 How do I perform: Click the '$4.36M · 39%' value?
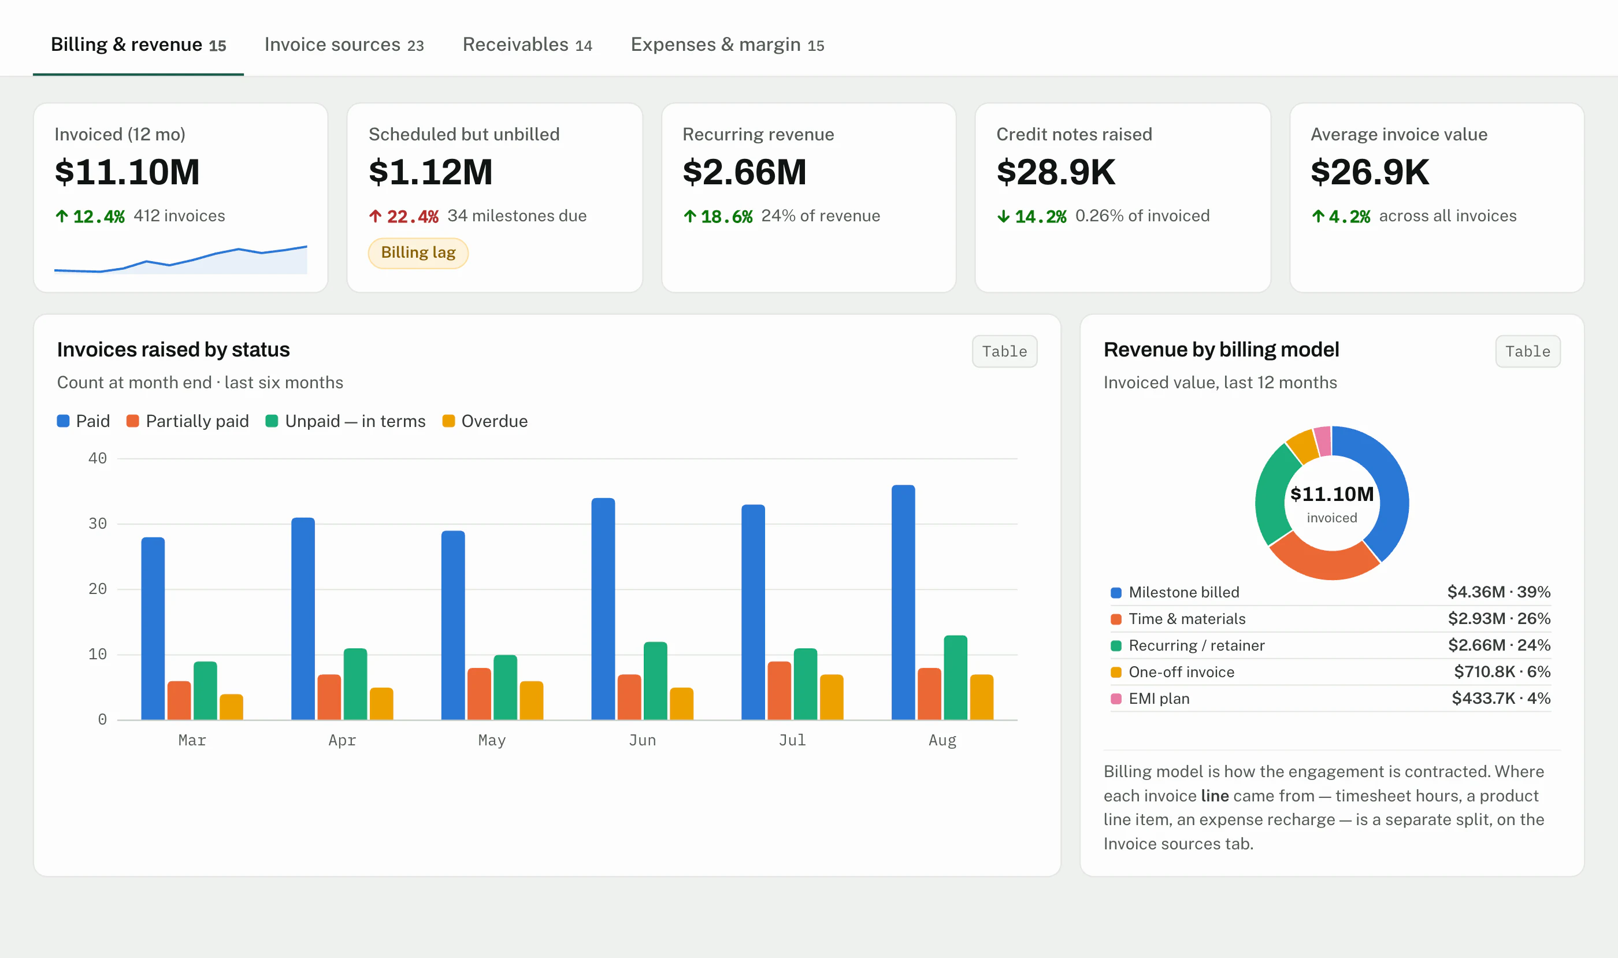click(1498, 592)
